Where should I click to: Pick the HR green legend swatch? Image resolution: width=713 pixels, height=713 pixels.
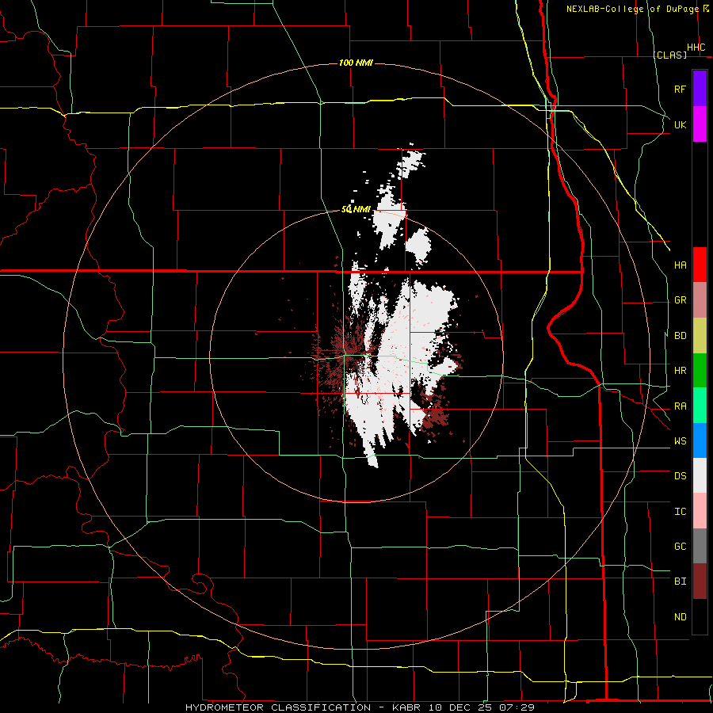point(700,371)
